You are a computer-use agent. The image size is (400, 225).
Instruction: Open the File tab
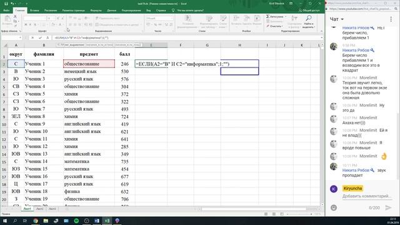(x=6, y=11)
